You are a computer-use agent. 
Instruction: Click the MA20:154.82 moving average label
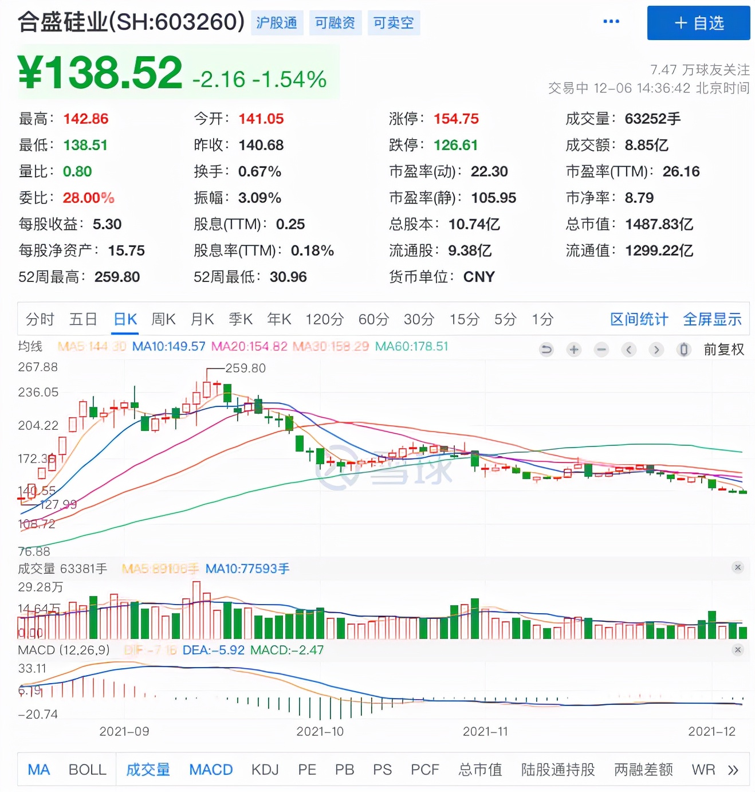[x=249, y=346]
